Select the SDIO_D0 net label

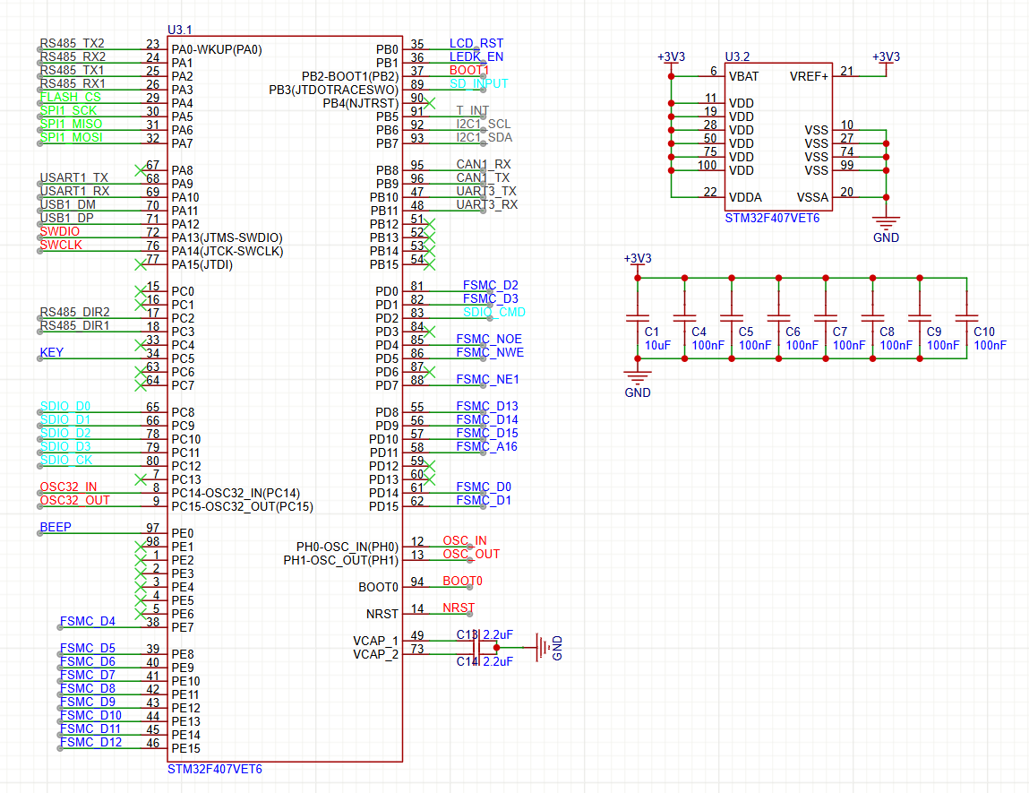point(65,406)
